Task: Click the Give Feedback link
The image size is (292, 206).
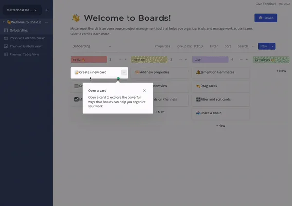Action: [266, 4]
